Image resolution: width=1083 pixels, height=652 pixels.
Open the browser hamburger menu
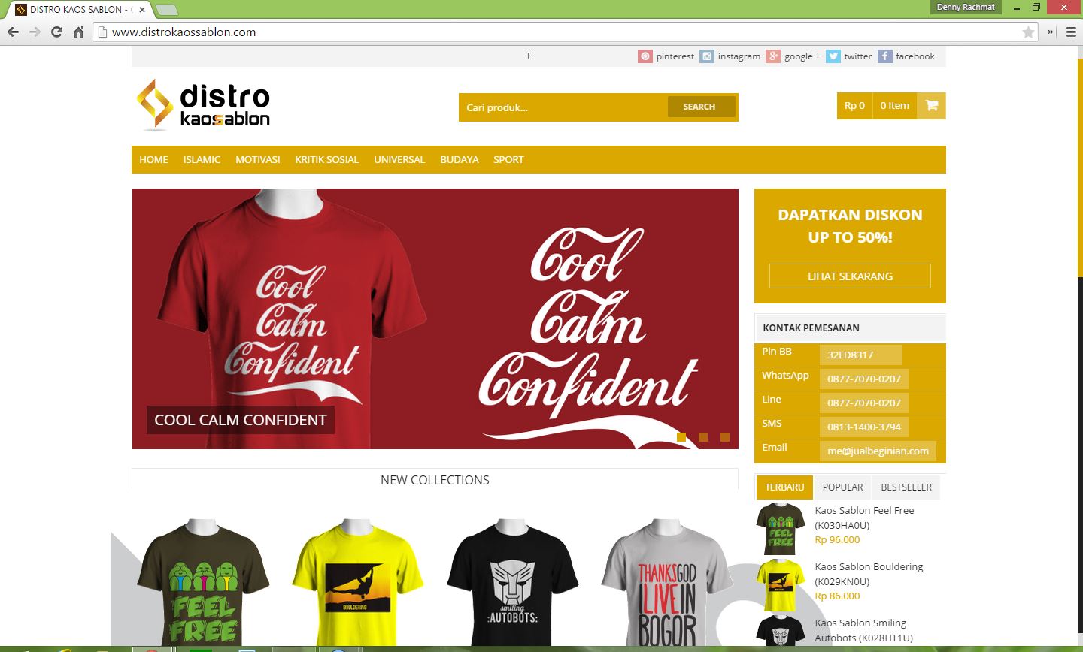[x=1071, y=32]
